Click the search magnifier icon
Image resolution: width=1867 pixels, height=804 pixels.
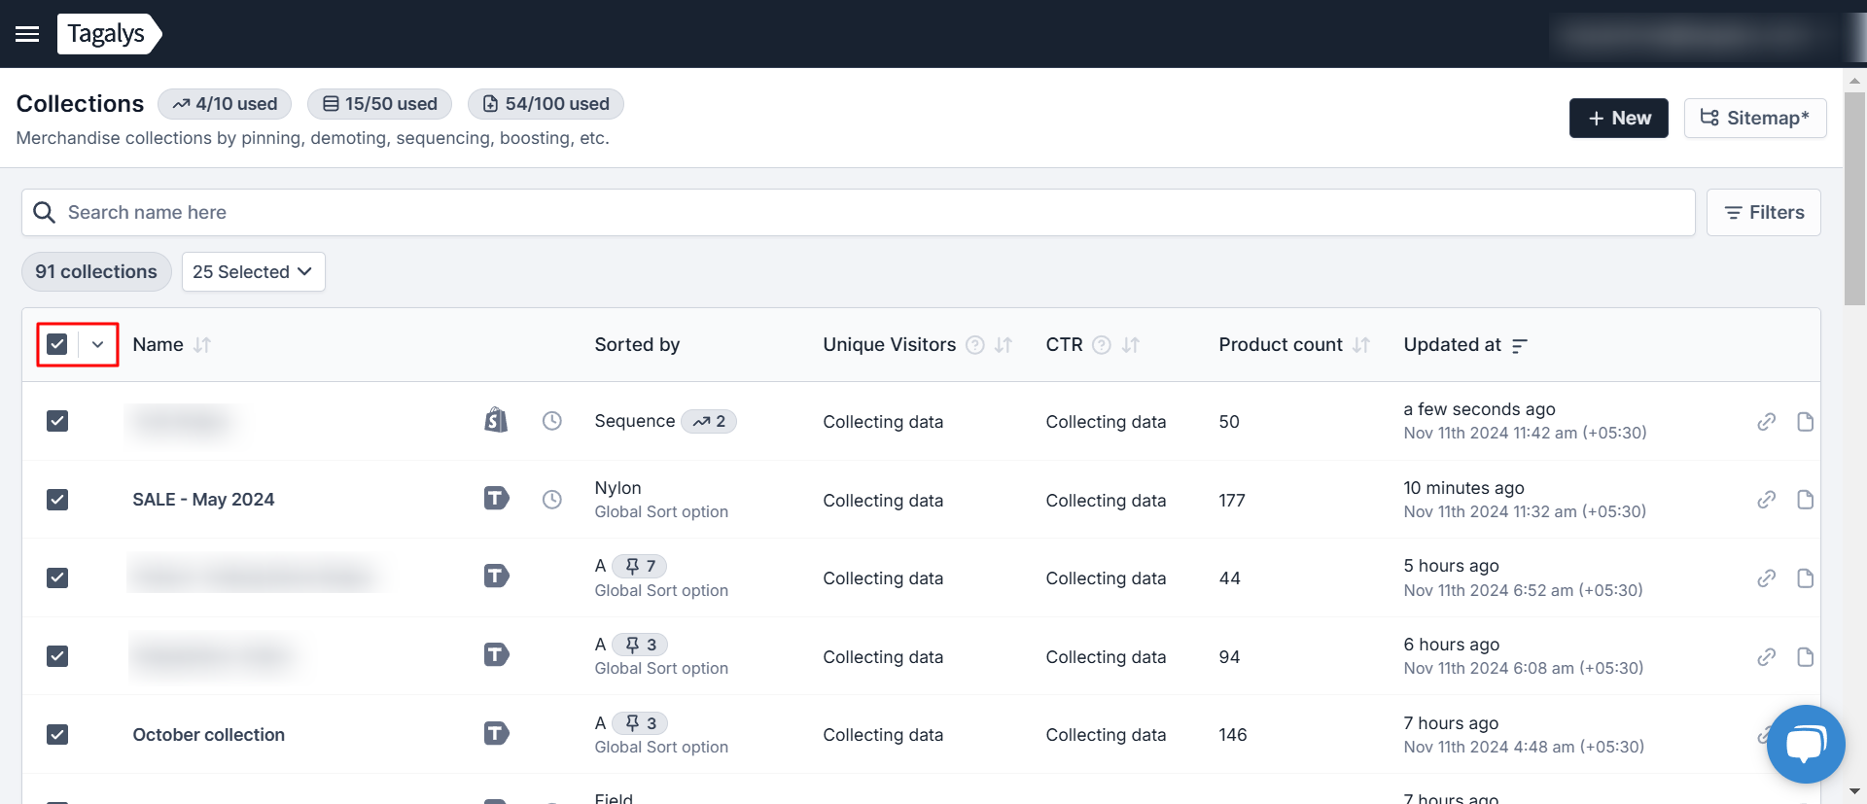pyautogui.click(x=44, y=212)
